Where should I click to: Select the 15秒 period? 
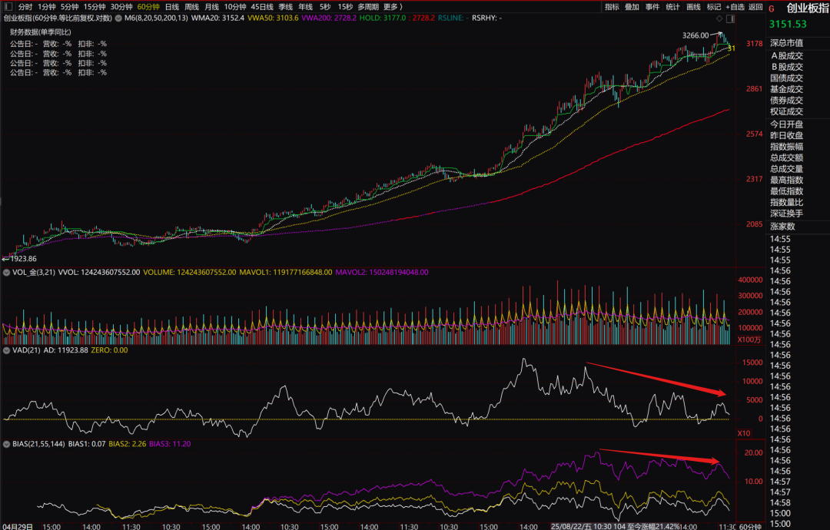tap(345, 7)
